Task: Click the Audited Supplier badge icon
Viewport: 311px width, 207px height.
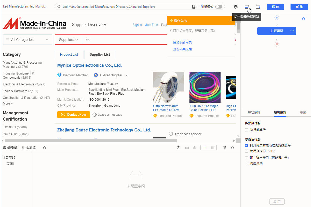Action: 96,75
